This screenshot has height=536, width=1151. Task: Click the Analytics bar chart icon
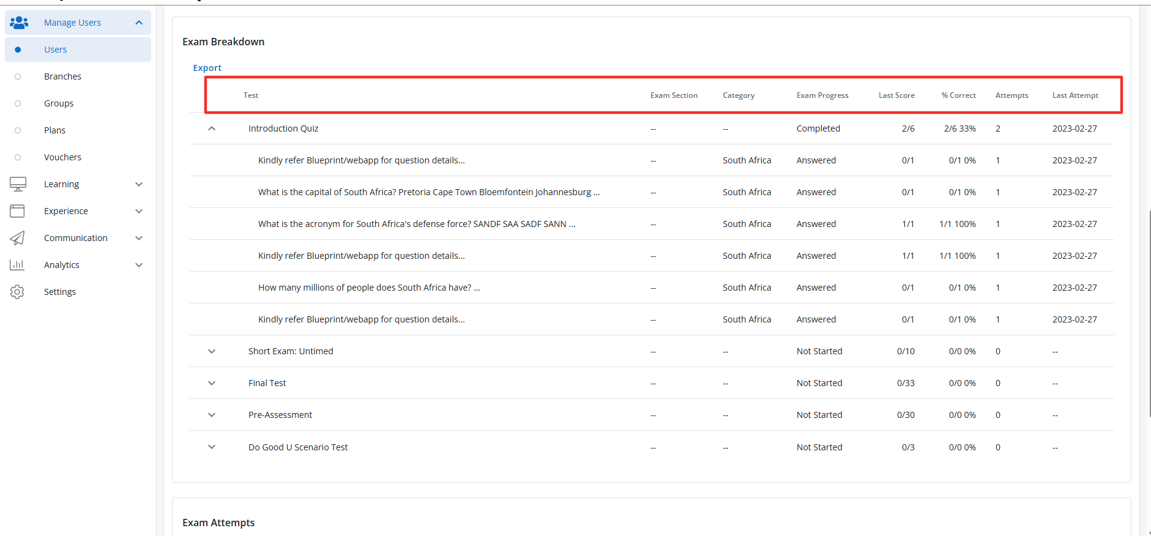click(x=17, y=265)
